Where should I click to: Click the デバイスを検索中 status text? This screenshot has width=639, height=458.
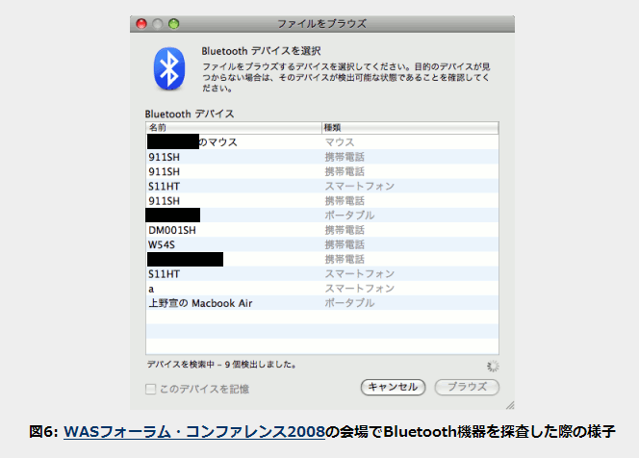click(221, 365)
